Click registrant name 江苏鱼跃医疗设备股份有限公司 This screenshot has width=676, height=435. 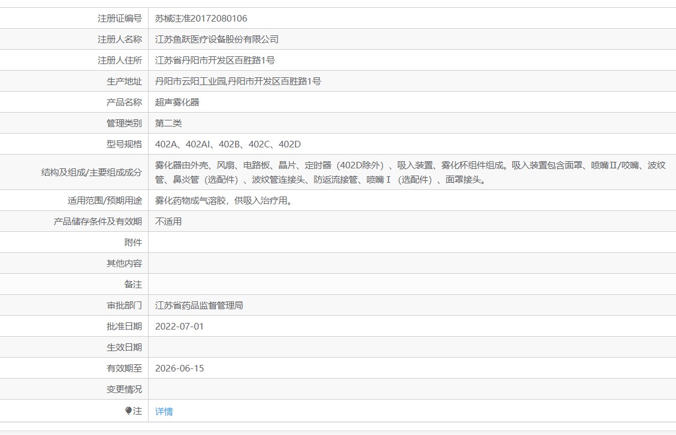tap(217, 39)
